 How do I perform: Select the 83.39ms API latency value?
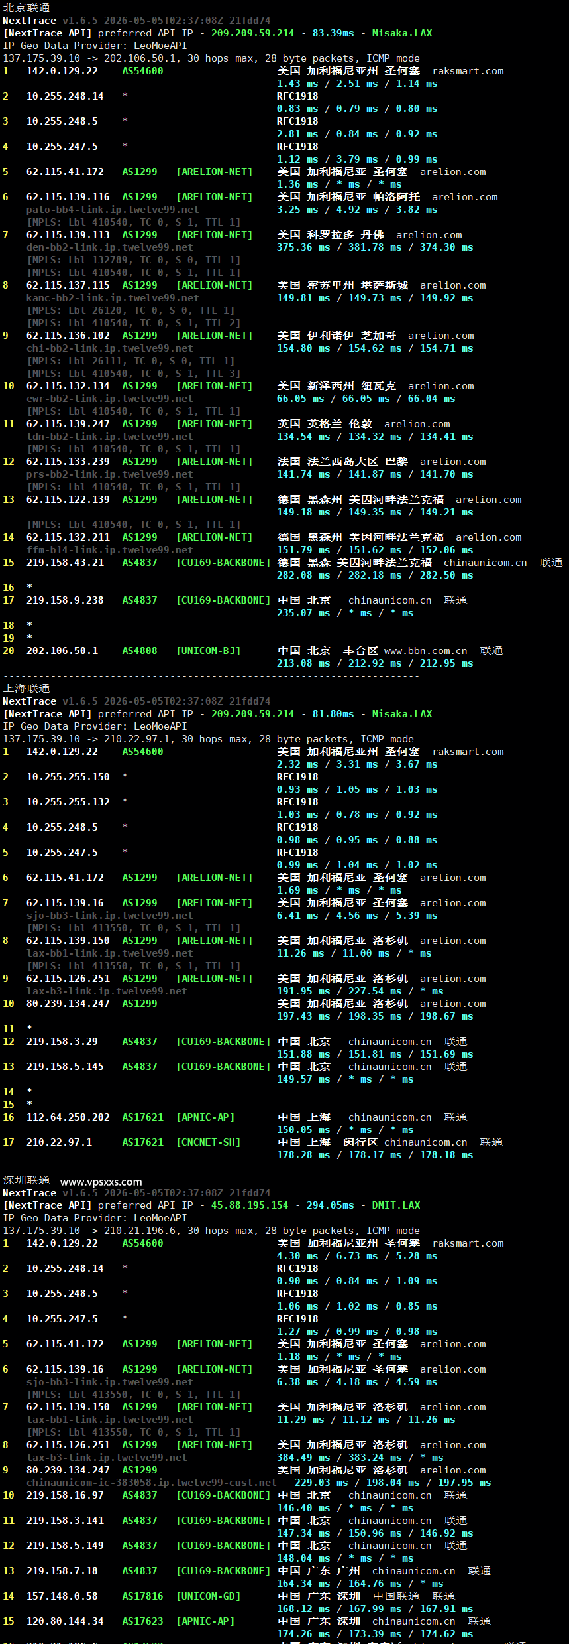(x=333, y=33)
